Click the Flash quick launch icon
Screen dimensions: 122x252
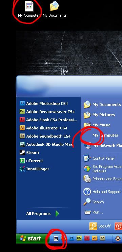click(87, 238)
